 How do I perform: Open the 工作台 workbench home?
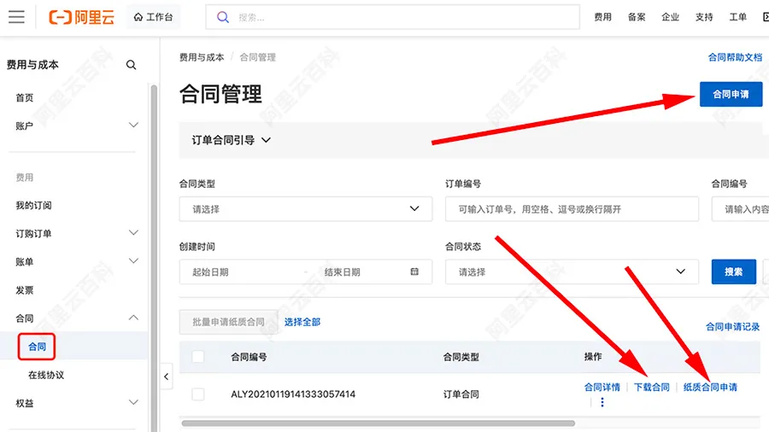[154, 17]
